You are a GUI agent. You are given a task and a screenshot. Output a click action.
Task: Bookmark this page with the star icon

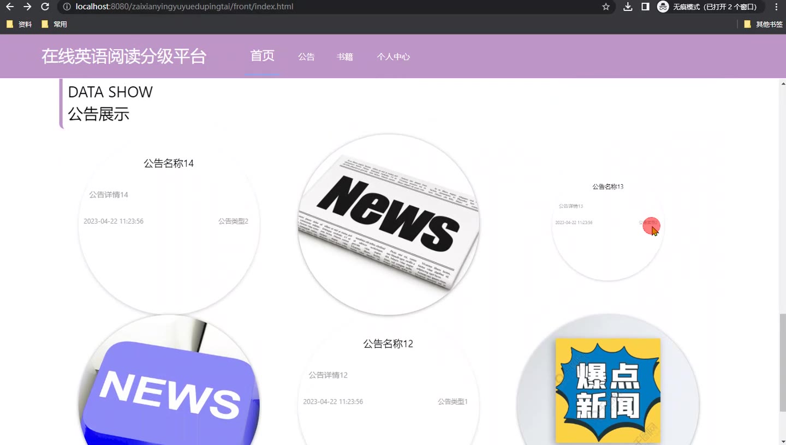pos(606,7)
